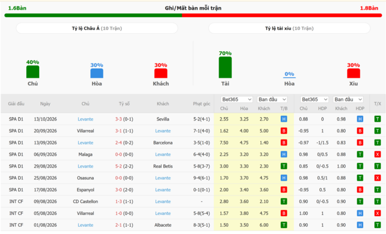Click date 17/08/2026 in Espanyol row
The image size is (386, 234).
(x=45, y=190)
